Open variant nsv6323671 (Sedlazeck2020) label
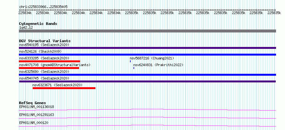 pyautogui.click(x=57, y=85)
